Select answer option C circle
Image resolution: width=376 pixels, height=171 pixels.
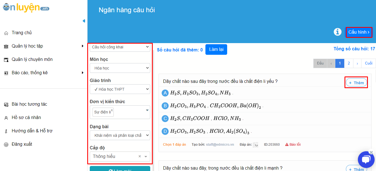[165, 119]
